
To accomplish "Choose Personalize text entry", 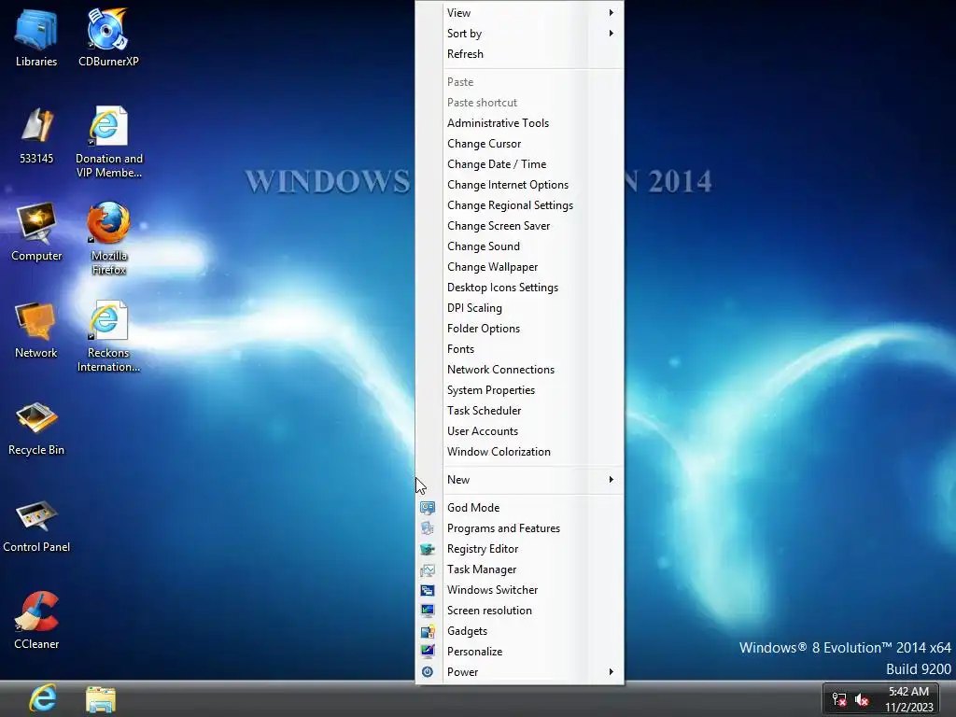I will (x=475, y=652).
